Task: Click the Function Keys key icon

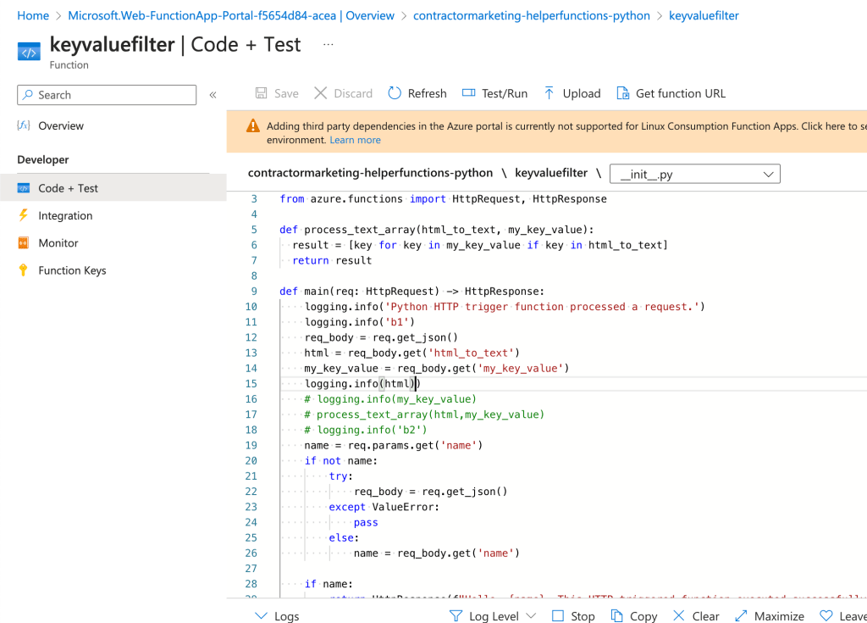Action: [23, 270]
